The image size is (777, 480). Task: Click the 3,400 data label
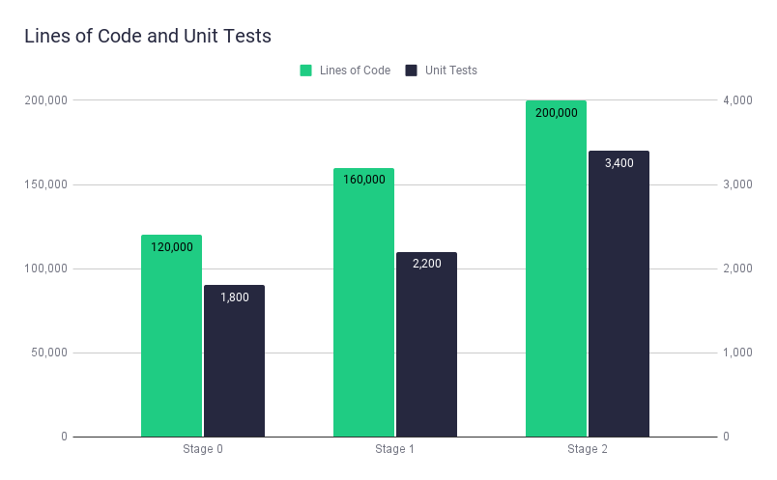tap(619, 163)
